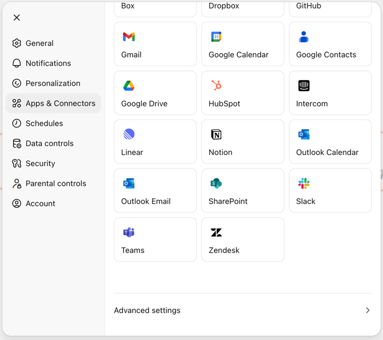This screenshot has height=340, width=383.
Task: Open Data controls in sidebar
Action: [49, 143]
